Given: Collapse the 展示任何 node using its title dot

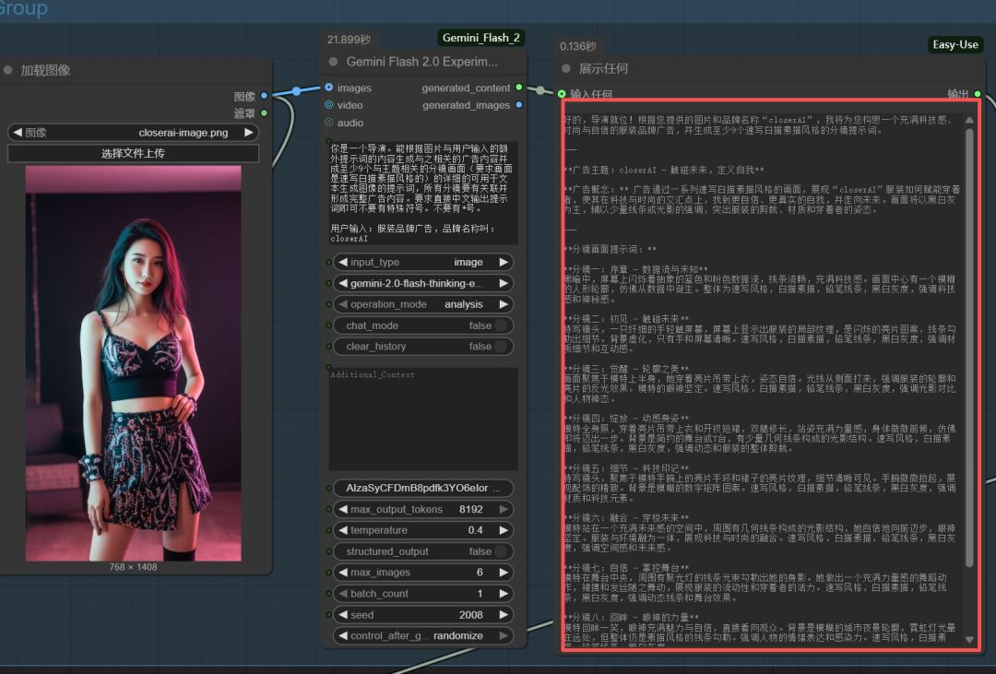Looking at the screenshot, I should pyautogui.click(x=566, y=68).
